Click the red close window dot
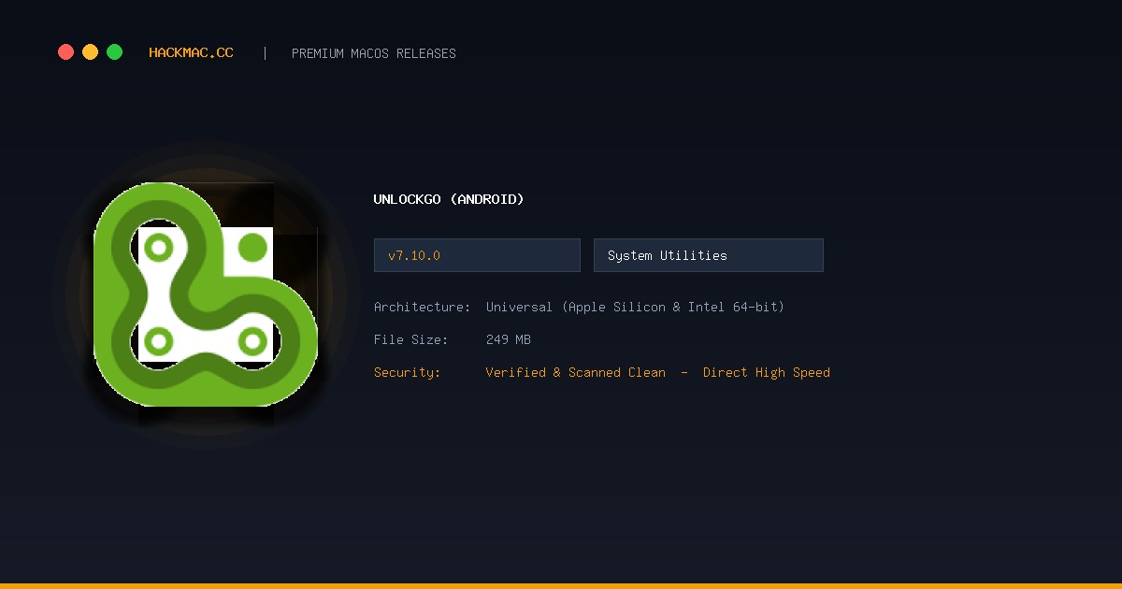Screen dimensions: 1122x589 point(65,52)
